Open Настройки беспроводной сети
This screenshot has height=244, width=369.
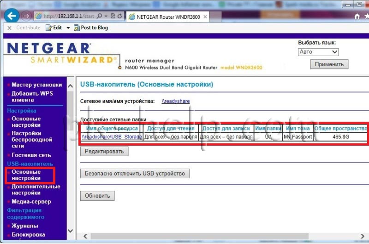coord(32,140)
